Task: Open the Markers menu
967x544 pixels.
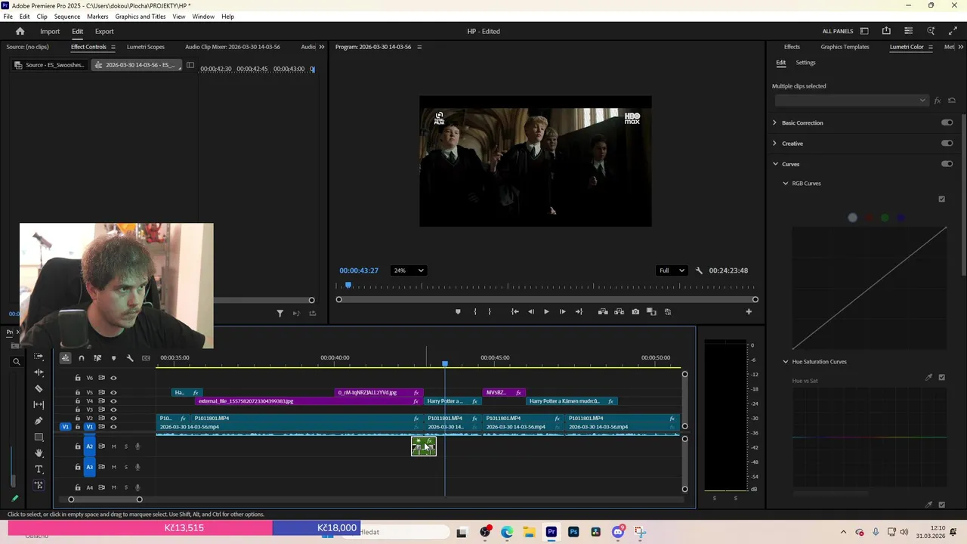Action: coord(97,16)
